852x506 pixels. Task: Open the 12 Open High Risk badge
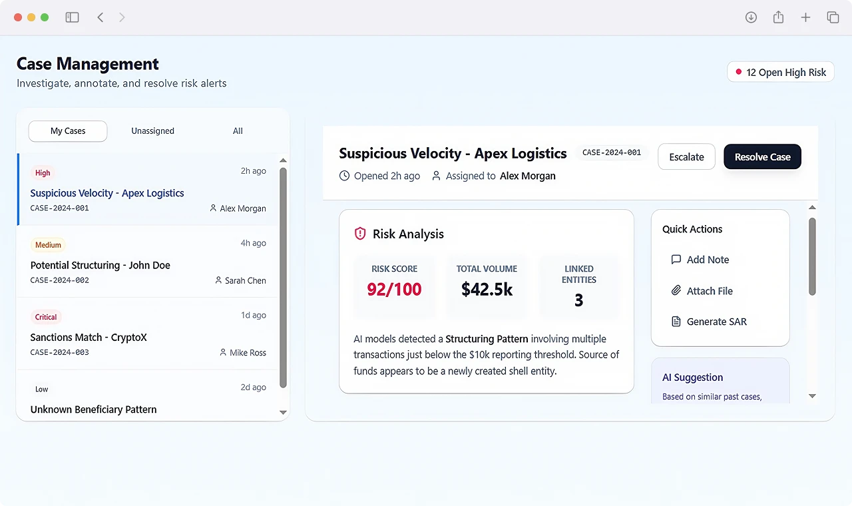tap(781, 72)
